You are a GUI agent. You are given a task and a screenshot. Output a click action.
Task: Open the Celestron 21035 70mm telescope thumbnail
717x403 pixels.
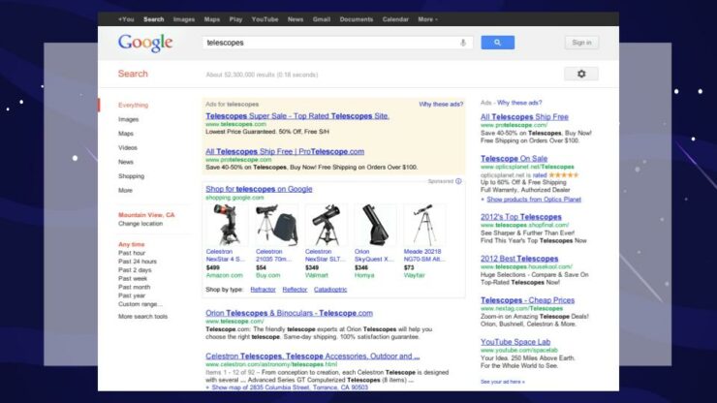coord(276,225)
